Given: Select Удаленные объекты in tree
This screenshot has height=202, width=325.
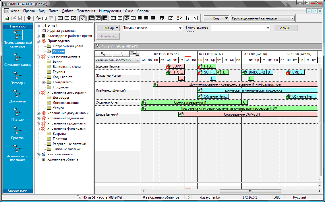Looking at the screenshot, I should coord(63,159).
